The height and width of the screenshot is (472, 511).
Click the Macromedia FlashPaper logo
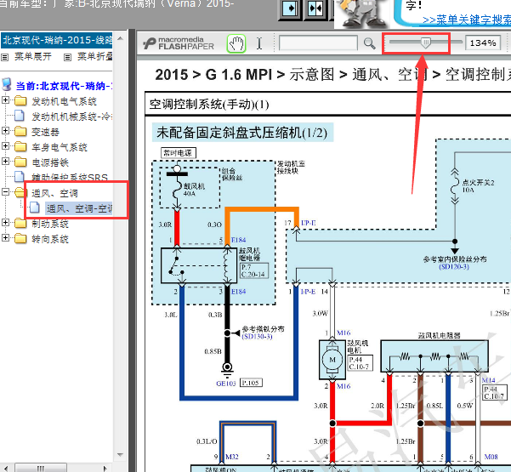pyautogui.click(x=179, y=43)
